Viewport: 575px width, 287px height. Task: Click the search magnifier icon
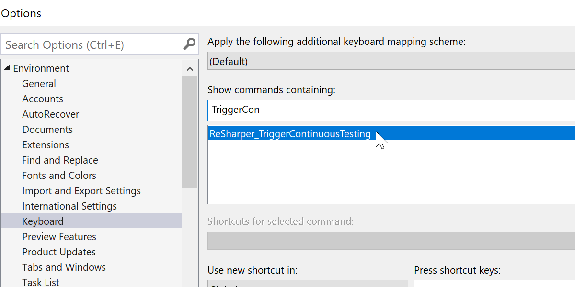click(x=189, y=44)
